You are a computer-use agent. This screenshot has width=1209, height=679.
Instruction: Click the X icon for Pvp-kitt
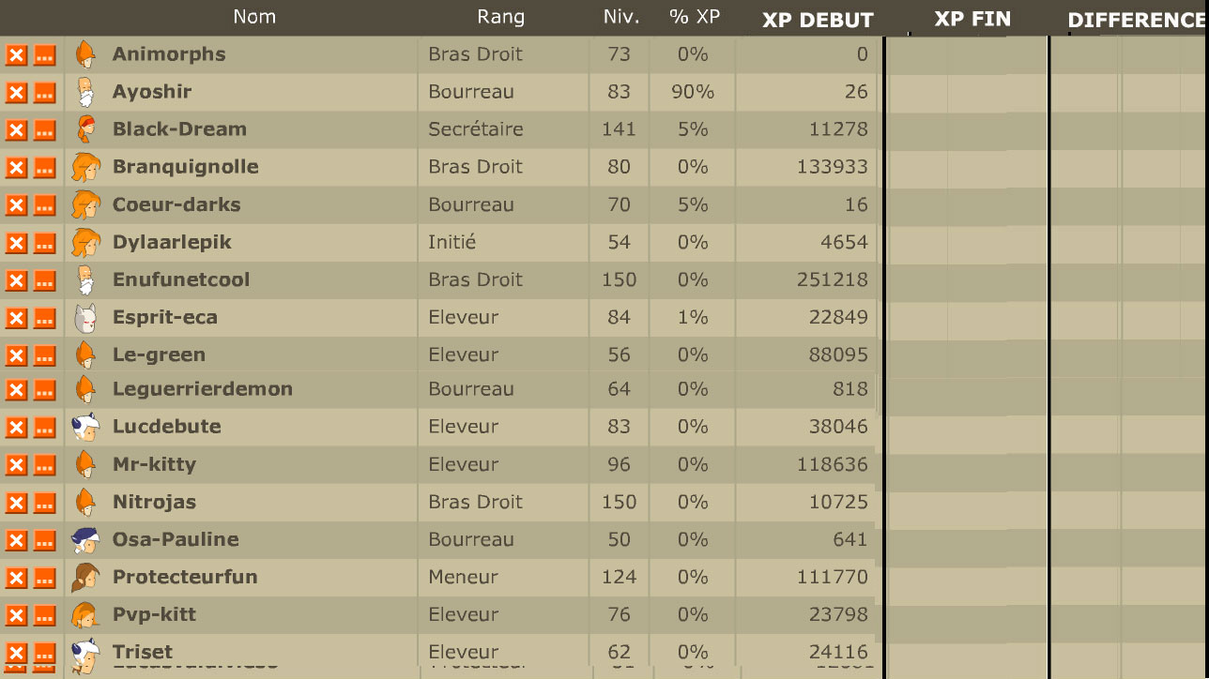(16, 615)
